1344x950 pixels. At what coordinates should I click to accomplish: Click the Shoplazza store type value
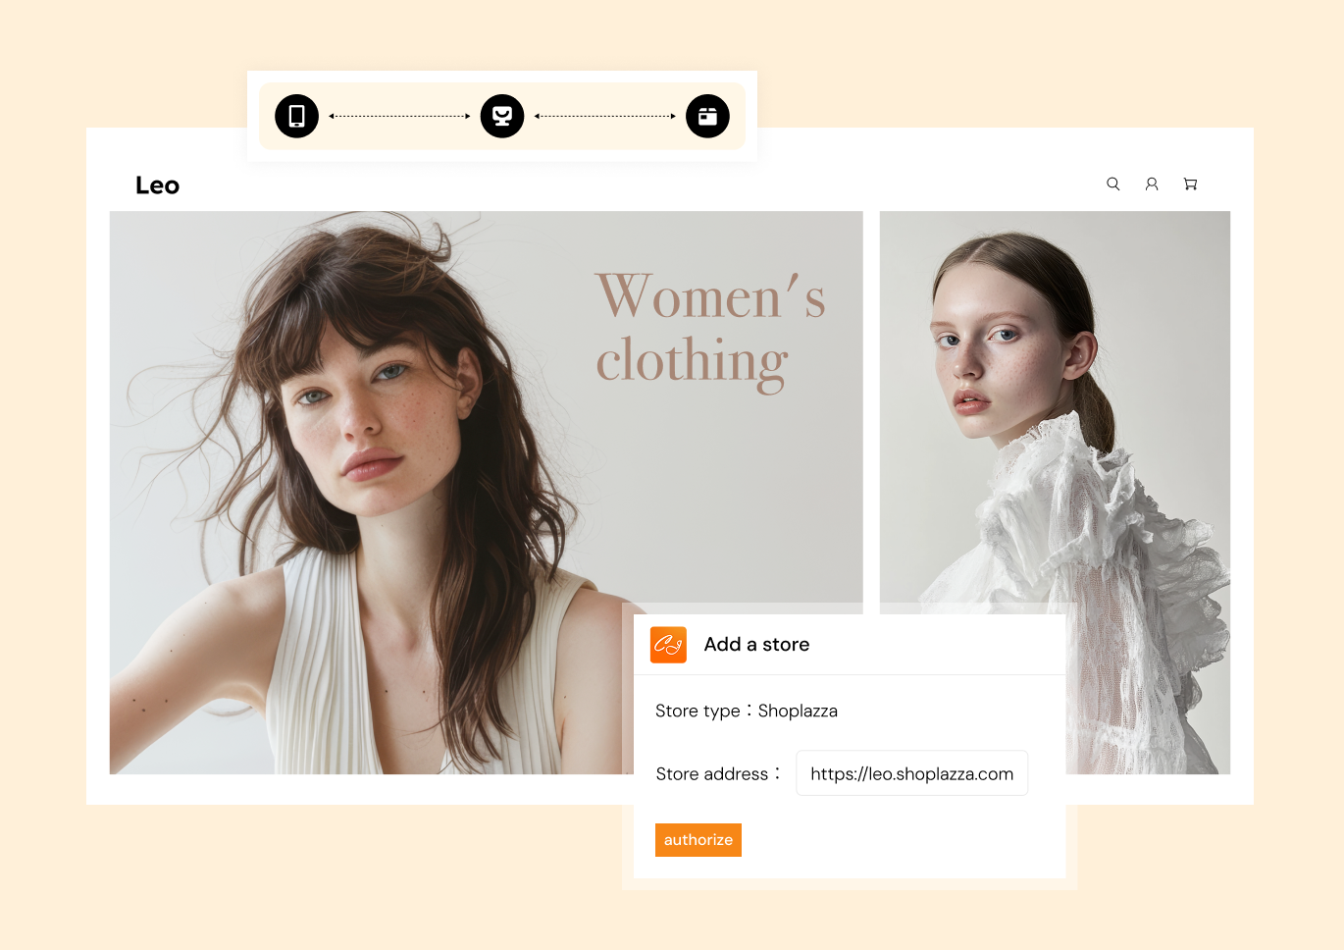[x=798, y=711]
